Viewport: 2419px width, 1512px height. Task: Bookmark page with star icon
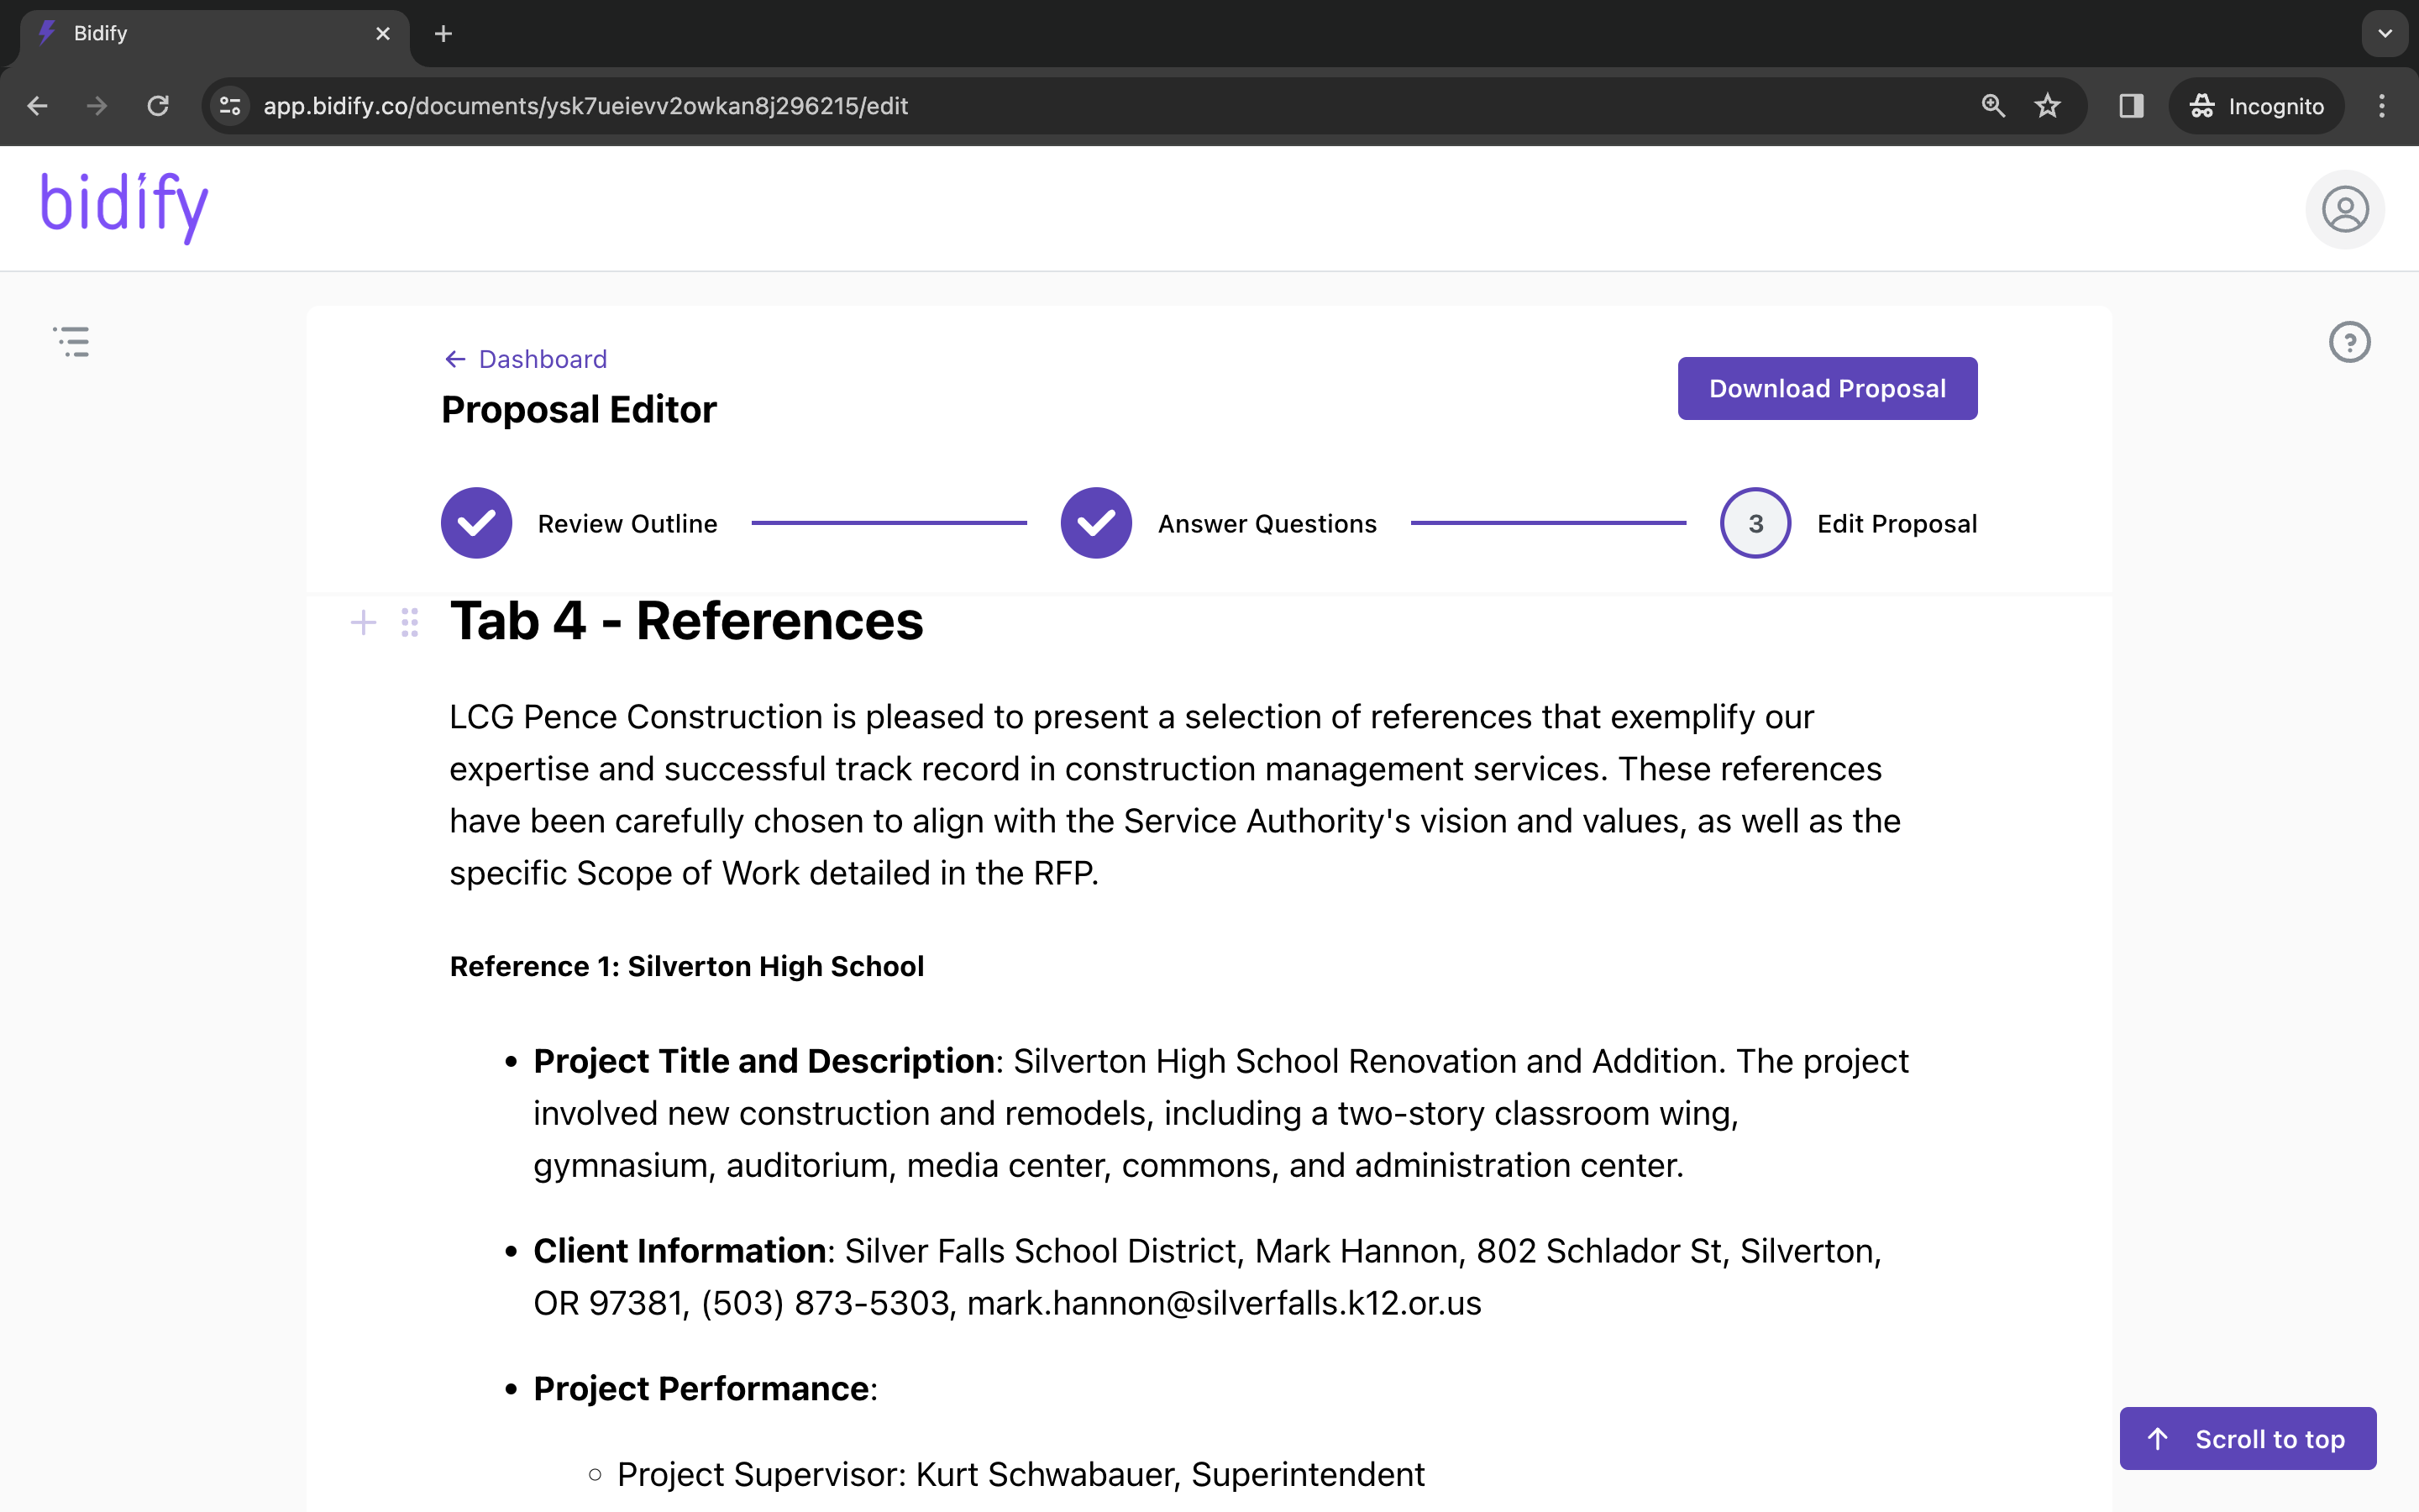[2047, 106]
